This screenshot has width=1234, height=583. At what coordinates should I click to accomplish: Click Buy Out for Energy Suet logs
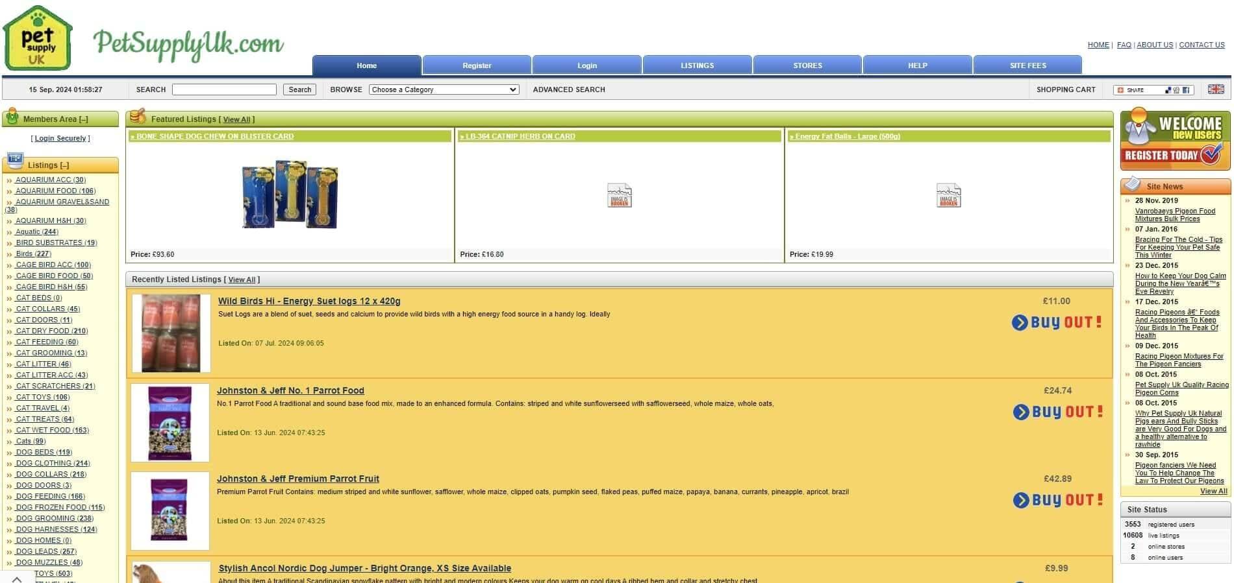(1057, 322)
